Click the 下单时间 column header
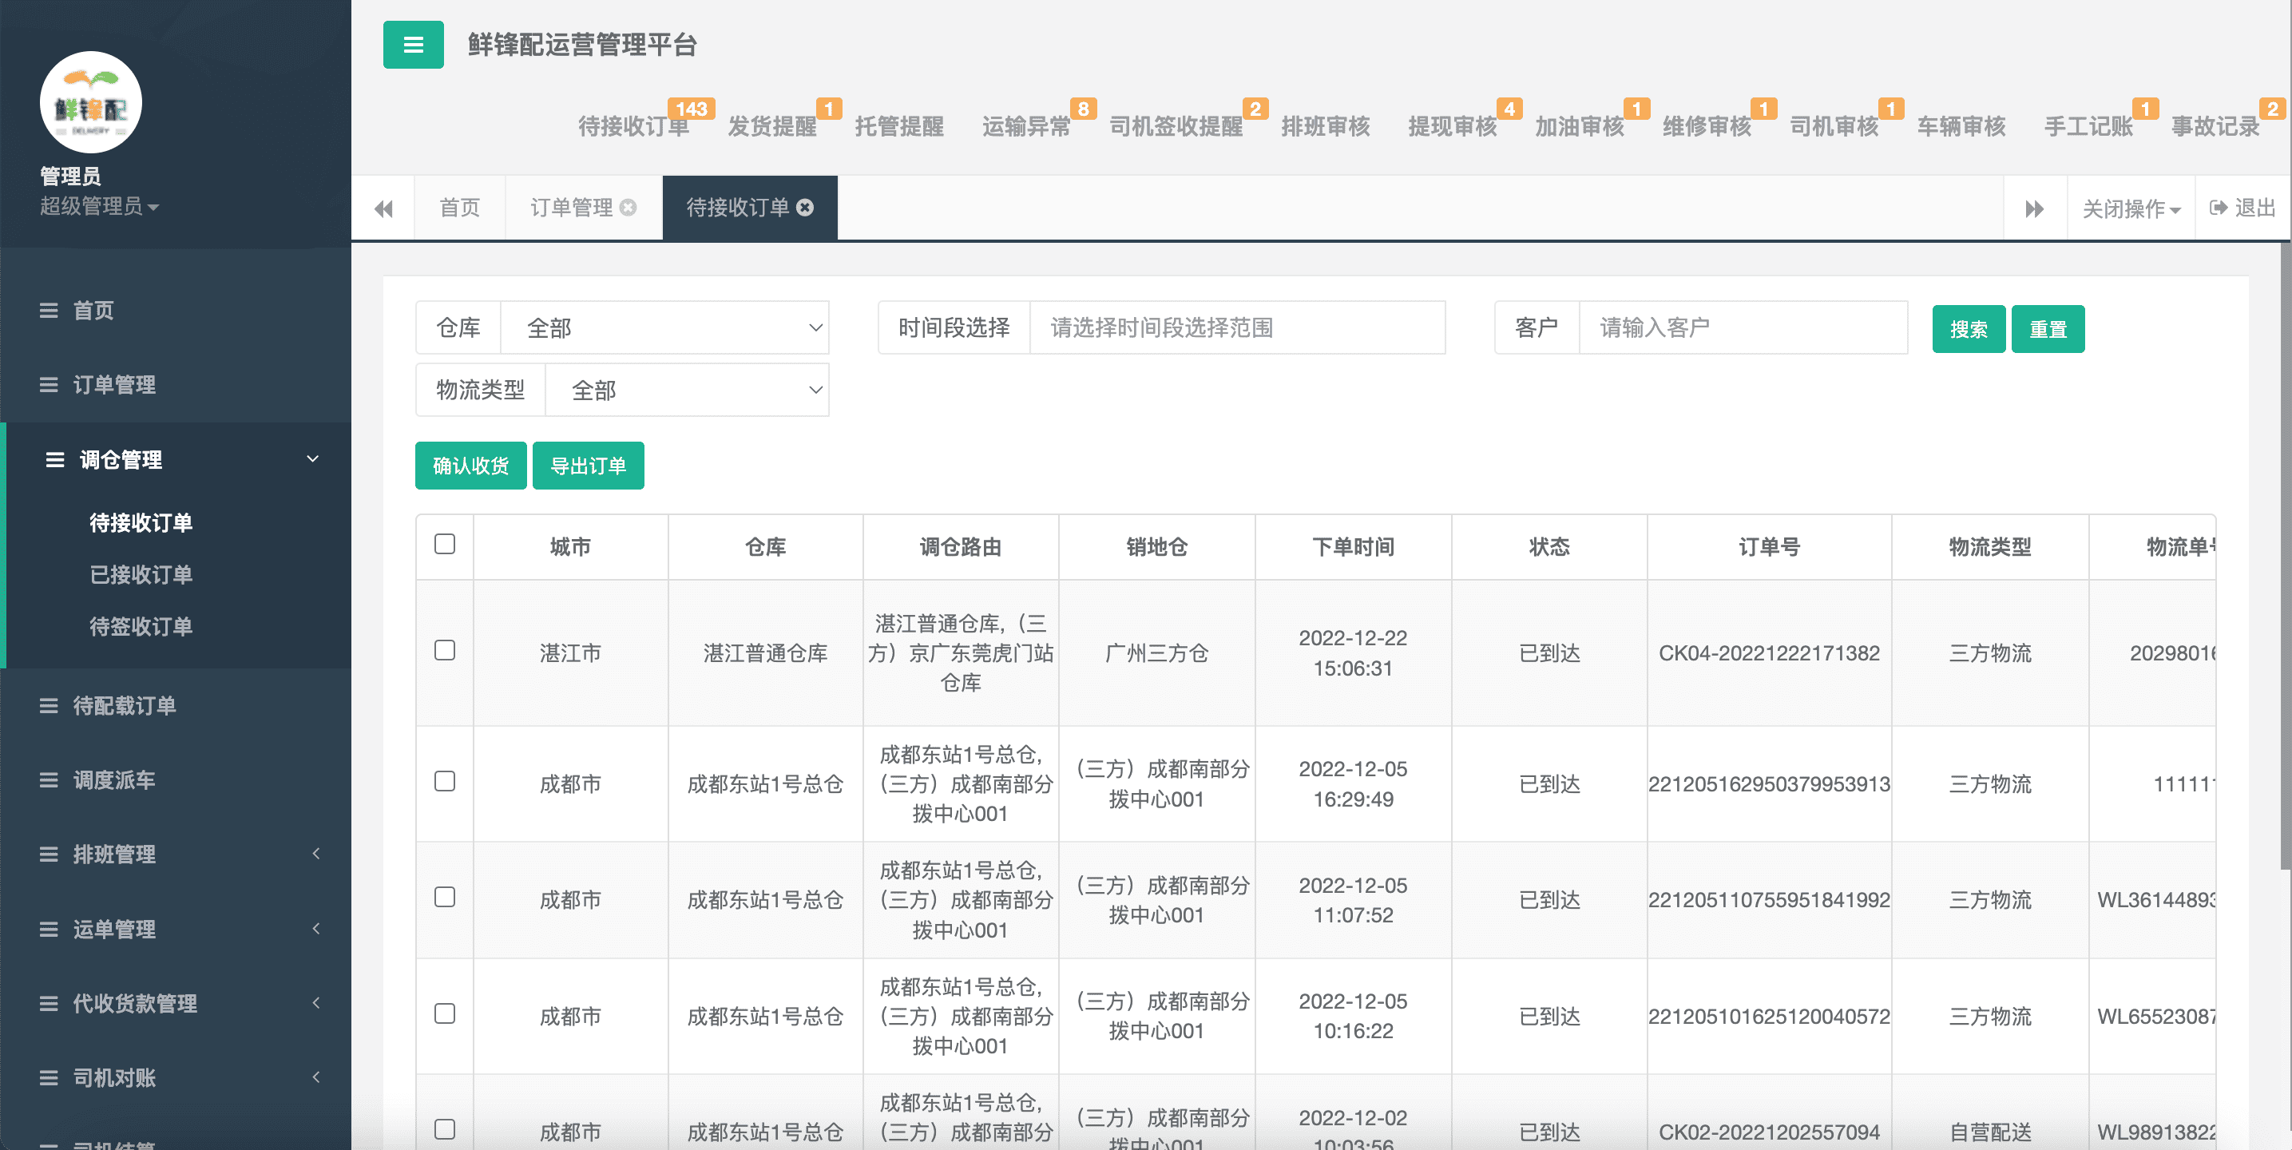 pos(1352,546)
